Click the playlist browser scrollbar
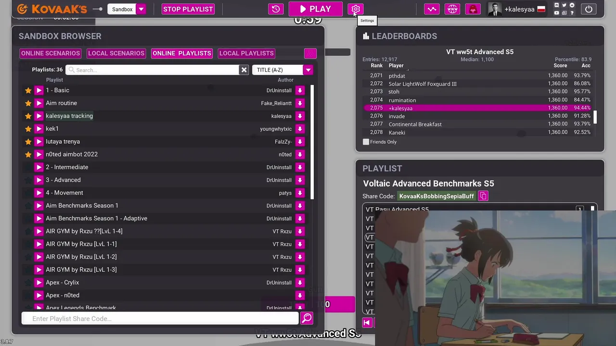The width and height of the screenshot is (616, 346). (312, 142)
